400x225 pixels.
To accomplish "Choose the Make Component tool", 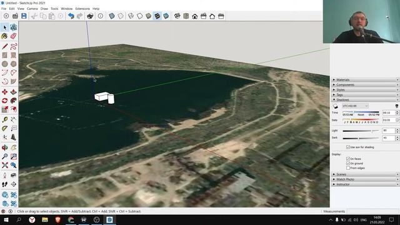I will (14, 27).
